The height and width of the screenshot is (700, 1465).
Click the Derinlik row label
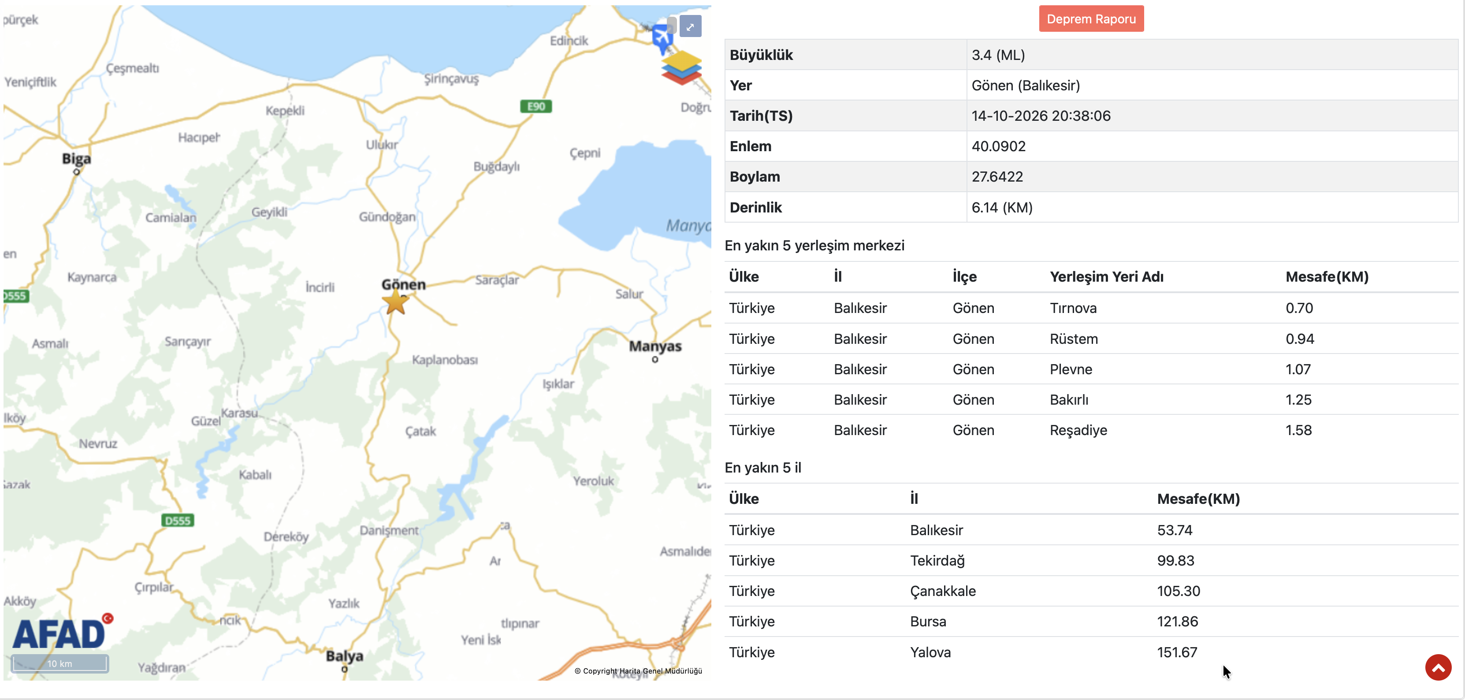tap(755, 208)
